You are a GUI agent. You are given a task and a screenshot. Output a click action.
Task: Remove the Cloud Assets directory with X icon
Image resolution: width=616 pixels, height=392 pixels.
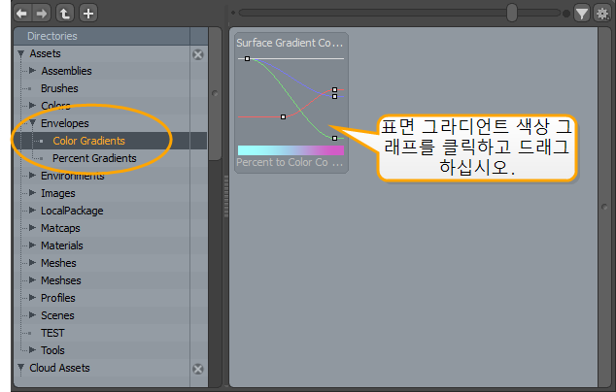click(x=198, y=369)
